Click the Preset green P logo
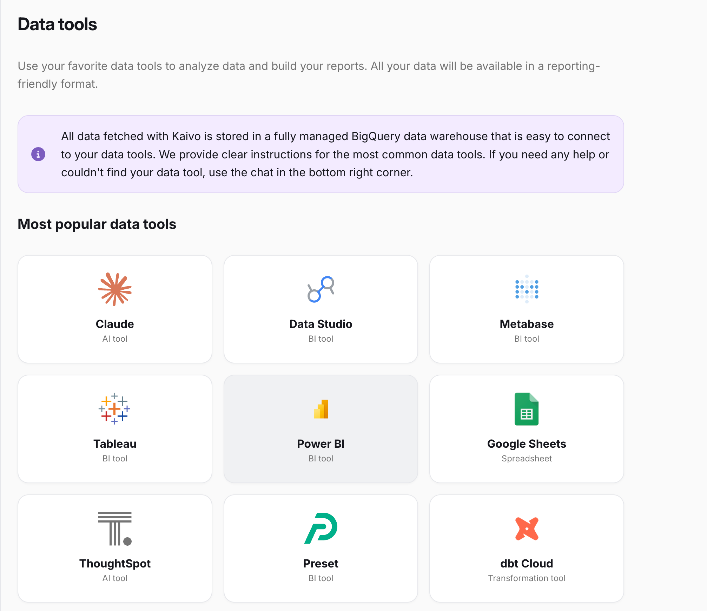Viewport: 707px width, 611px height. (321, 528)
